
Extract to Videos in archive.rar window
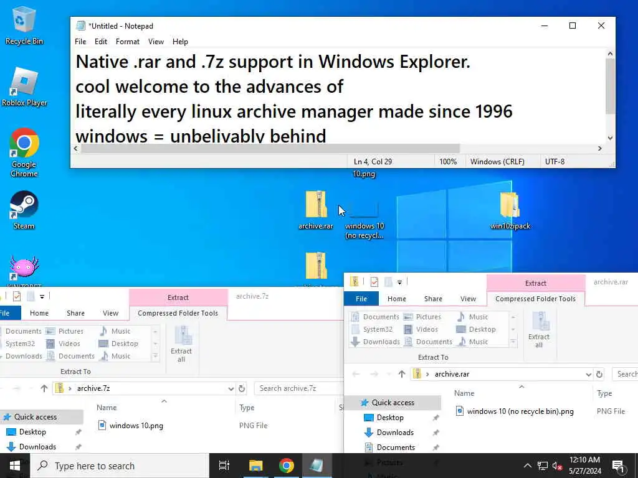point(421,329)
